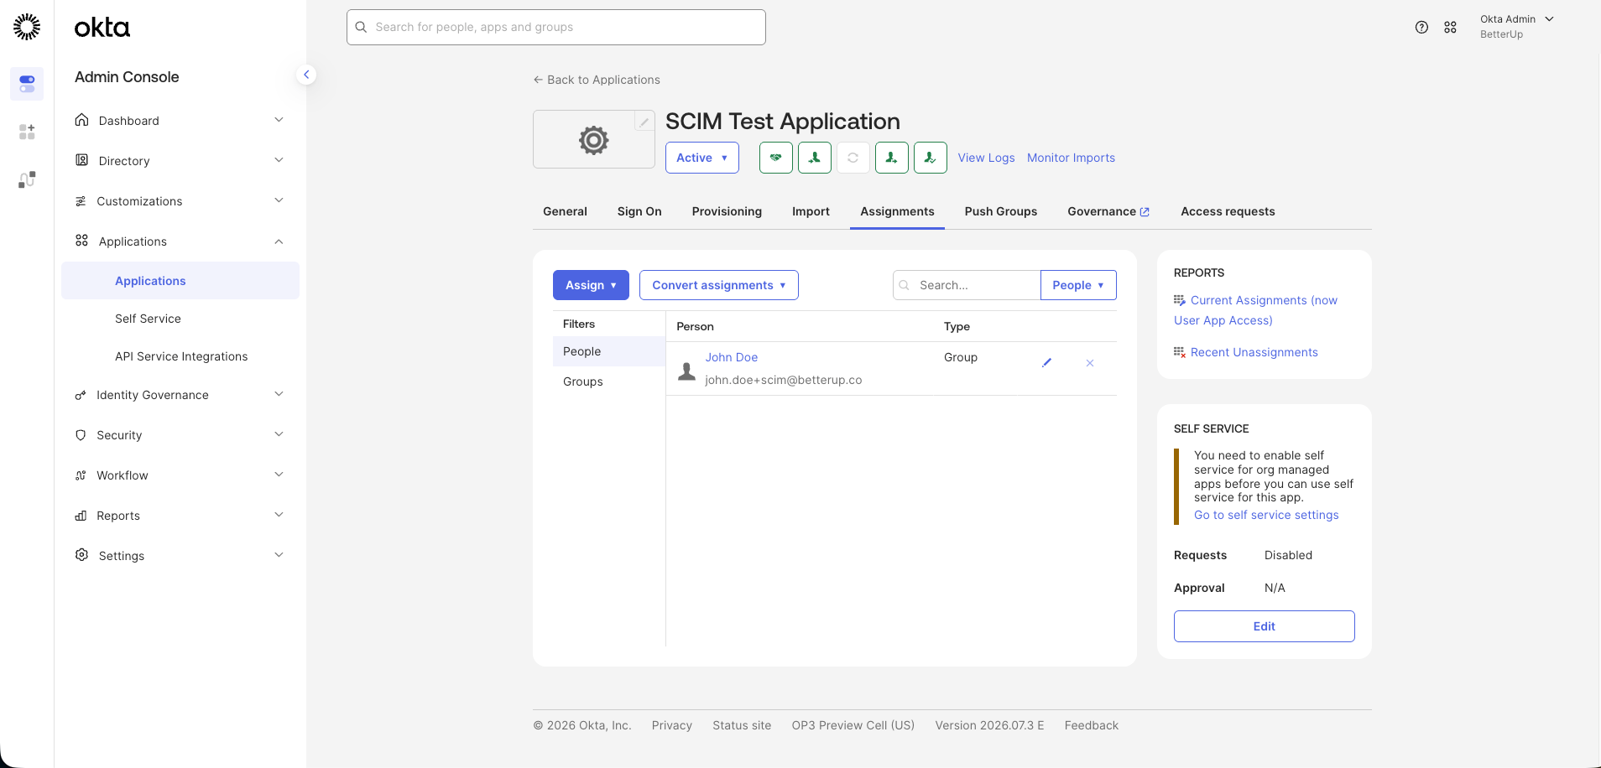
Task: Open the People search-scope dropdown
Action: (x=1078, y=285)
